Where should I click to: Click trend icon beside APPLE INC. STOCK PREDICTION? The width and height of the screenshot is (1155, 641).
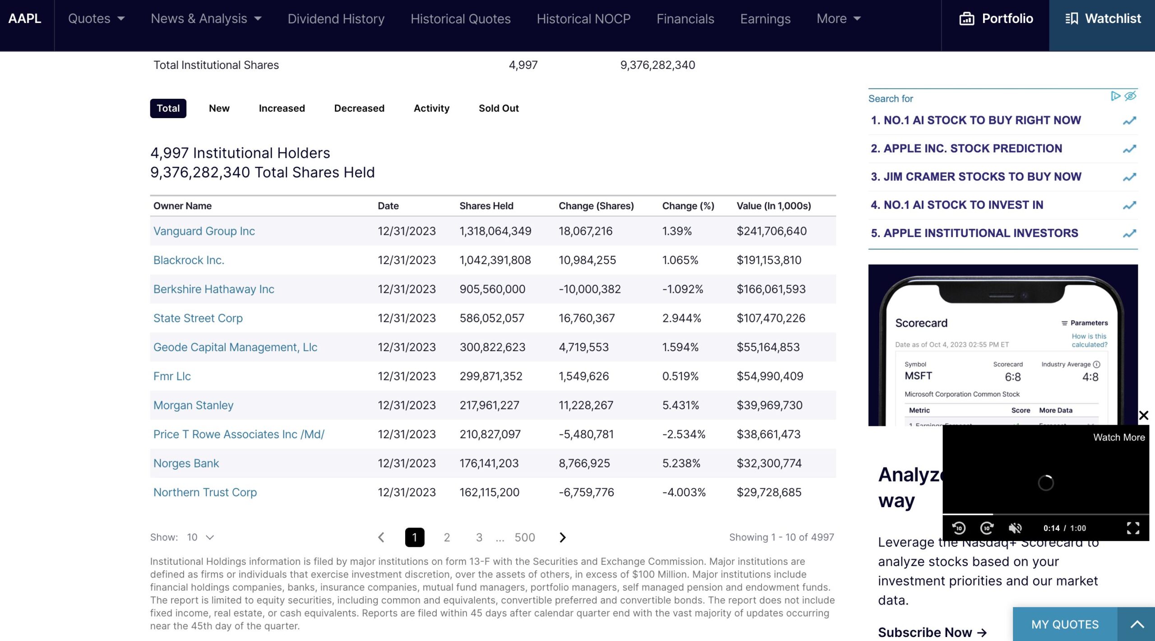point(1129,149)
